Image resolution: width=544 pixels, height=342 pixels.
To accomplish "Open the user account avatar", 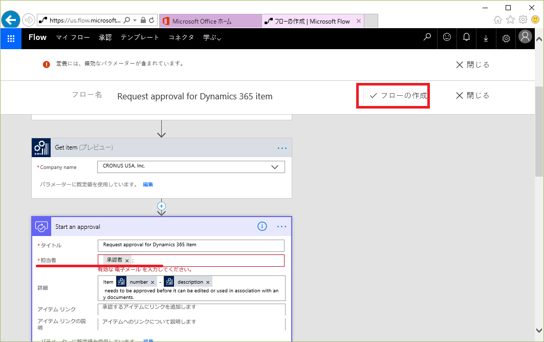I will [x=525, y=36].
